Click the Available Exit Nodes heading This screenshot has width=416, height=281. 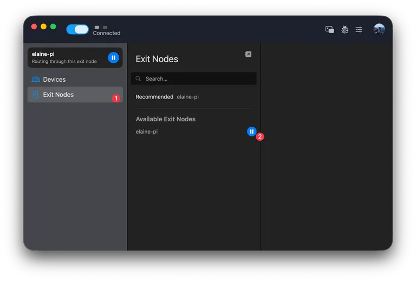166,119
